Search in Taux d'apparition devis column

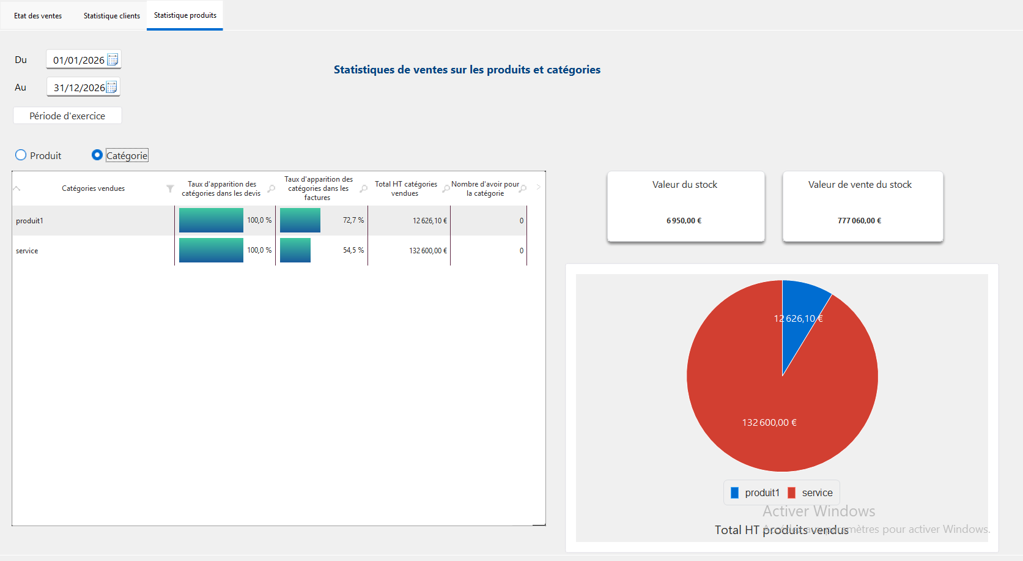point(271,188)
